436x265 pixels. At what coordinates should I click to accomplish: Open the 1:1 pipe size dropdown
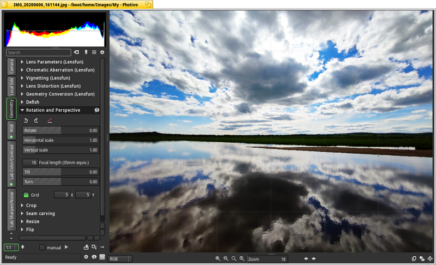click(11, 247)
